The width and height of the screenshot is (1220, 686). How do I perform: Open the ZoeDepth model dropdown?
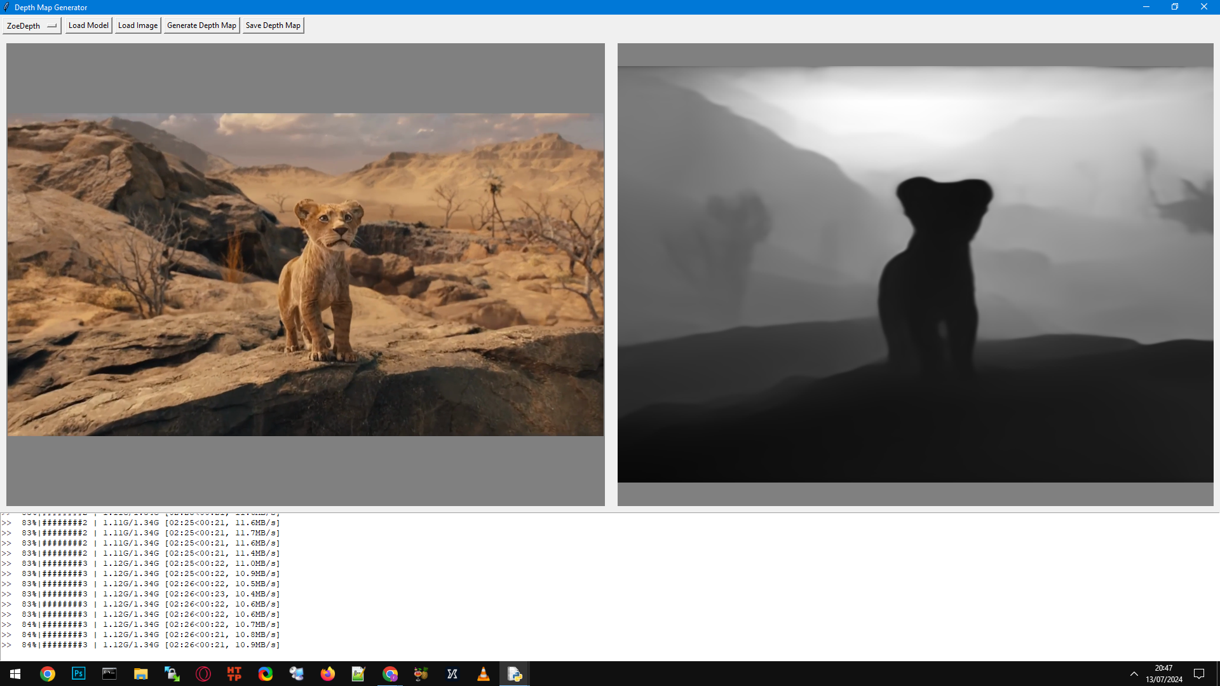coord(32,25)
